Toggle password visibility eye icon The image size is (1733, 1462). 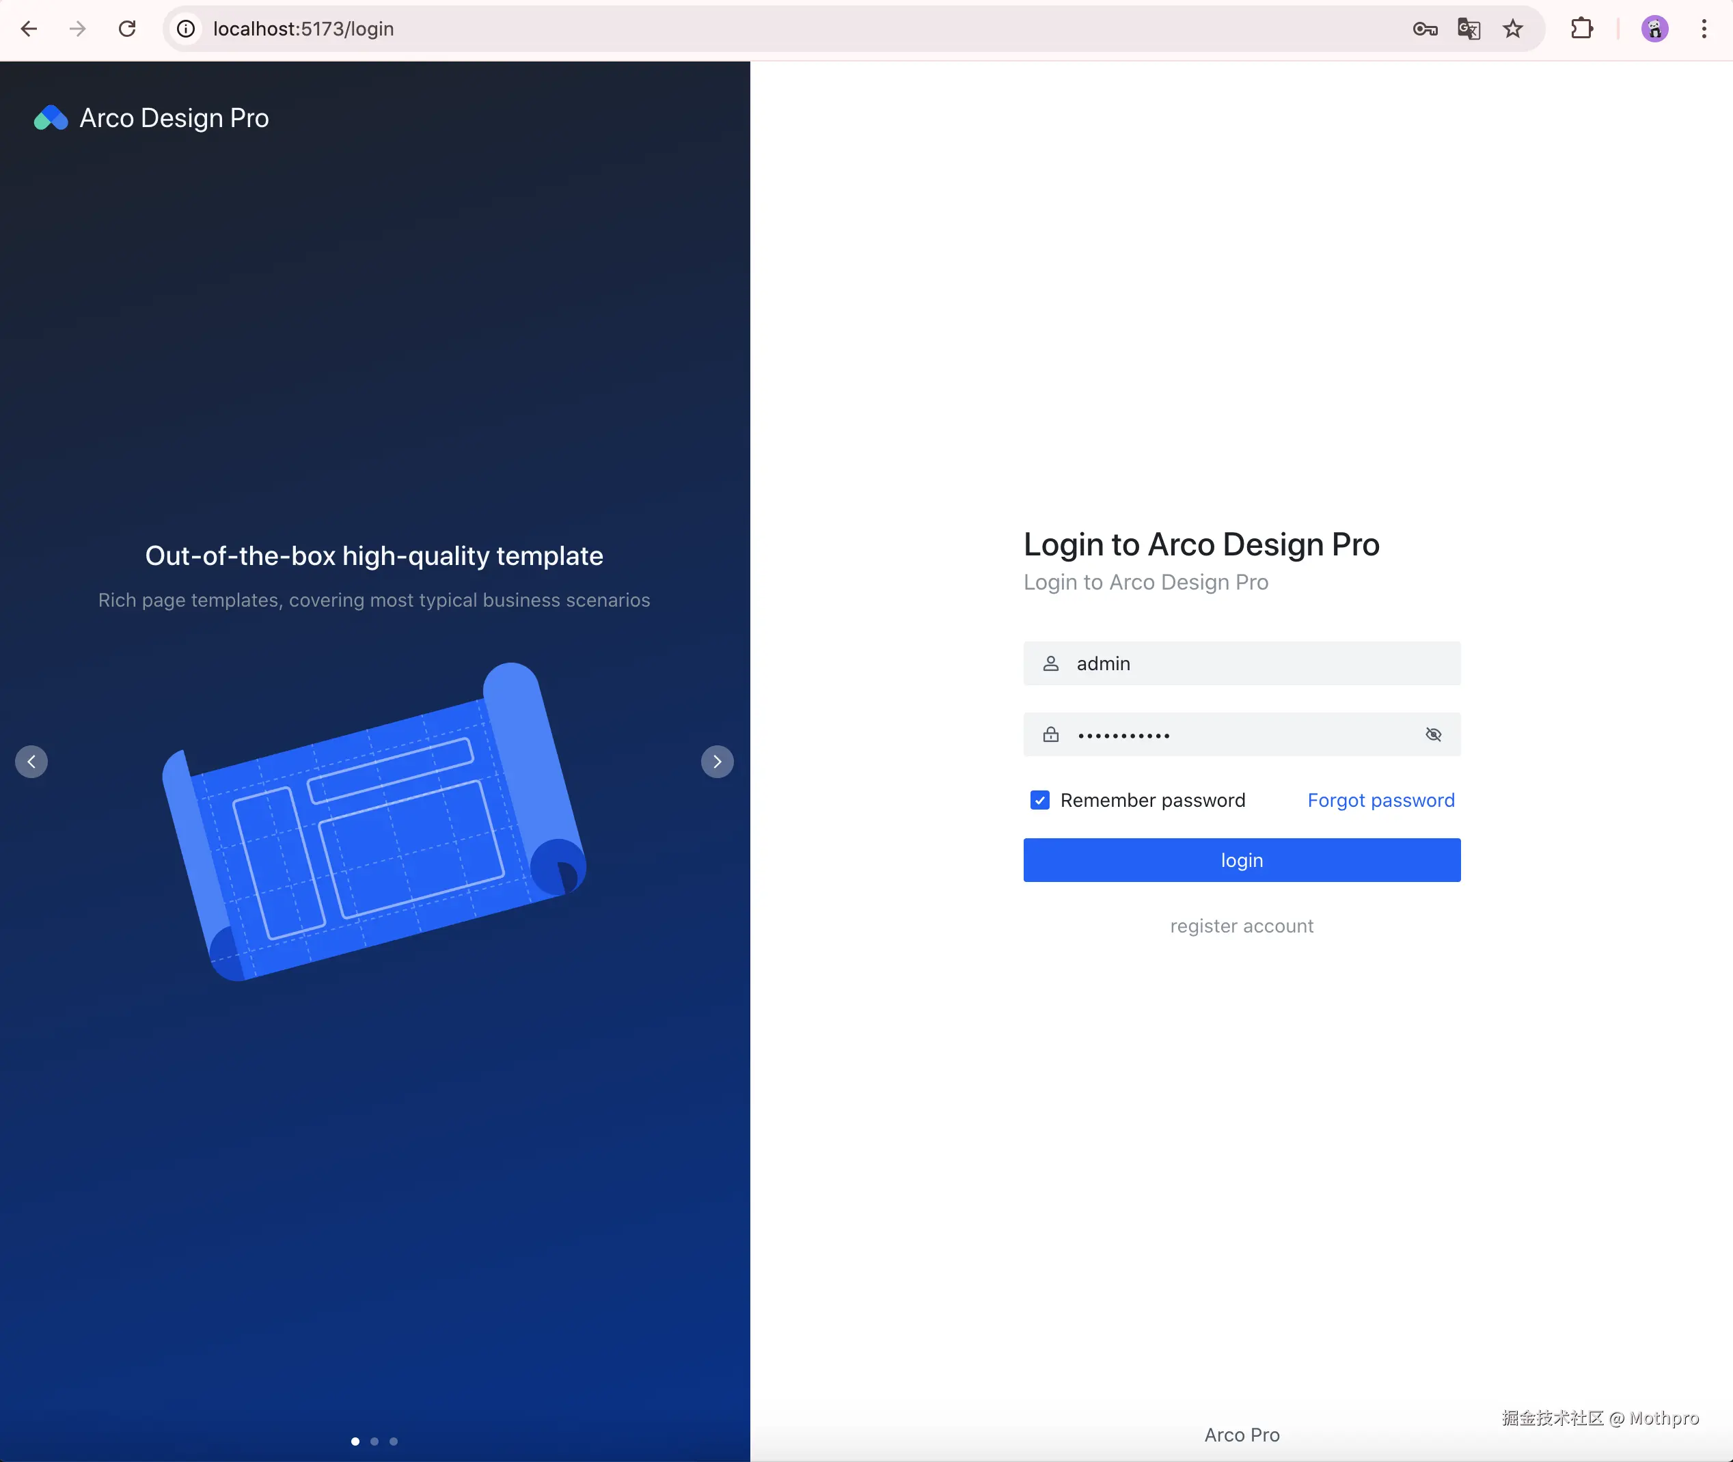pyautogui.click(x=1433, y=734)
